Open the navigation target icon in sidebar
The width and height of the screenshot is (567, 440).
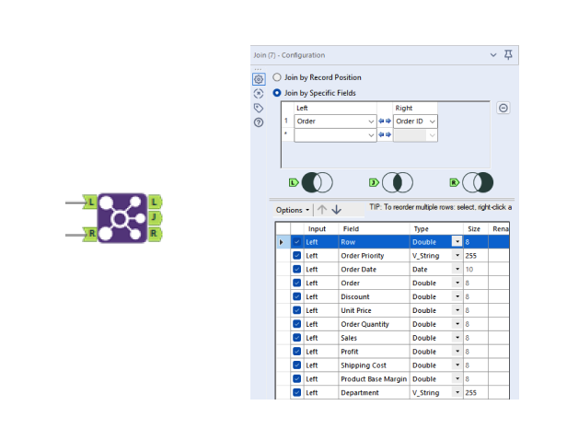259,94
